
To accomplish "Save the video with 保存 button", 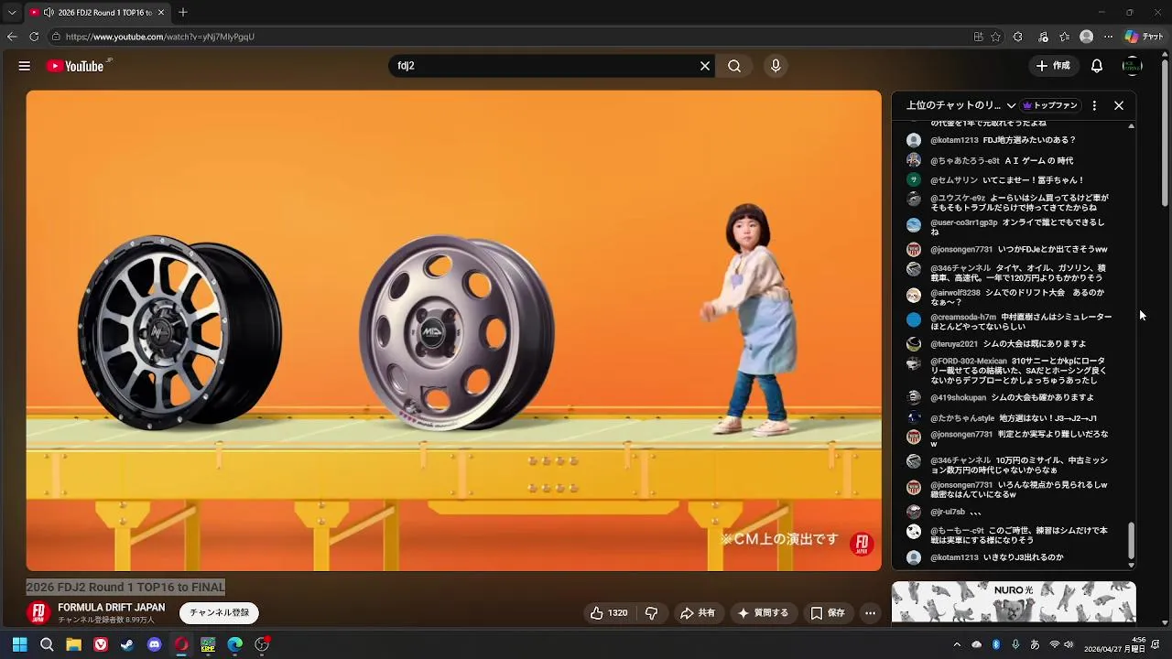I will pos(828,613).
